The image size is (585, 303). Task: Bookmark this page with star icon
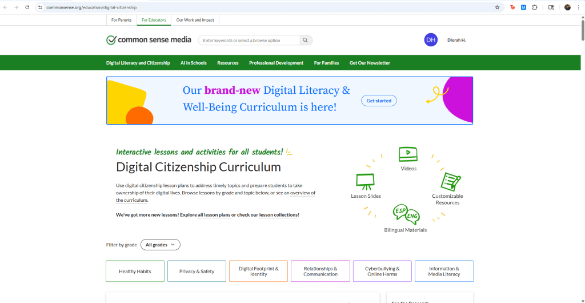coord(497,7)
